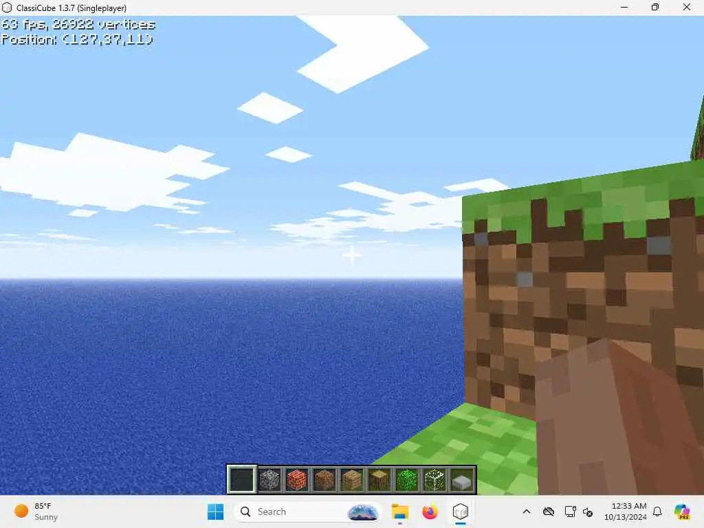The height and width of the screenshot is (528, 704).
Task: Click the muted volume tray icon
Action: 588,511
